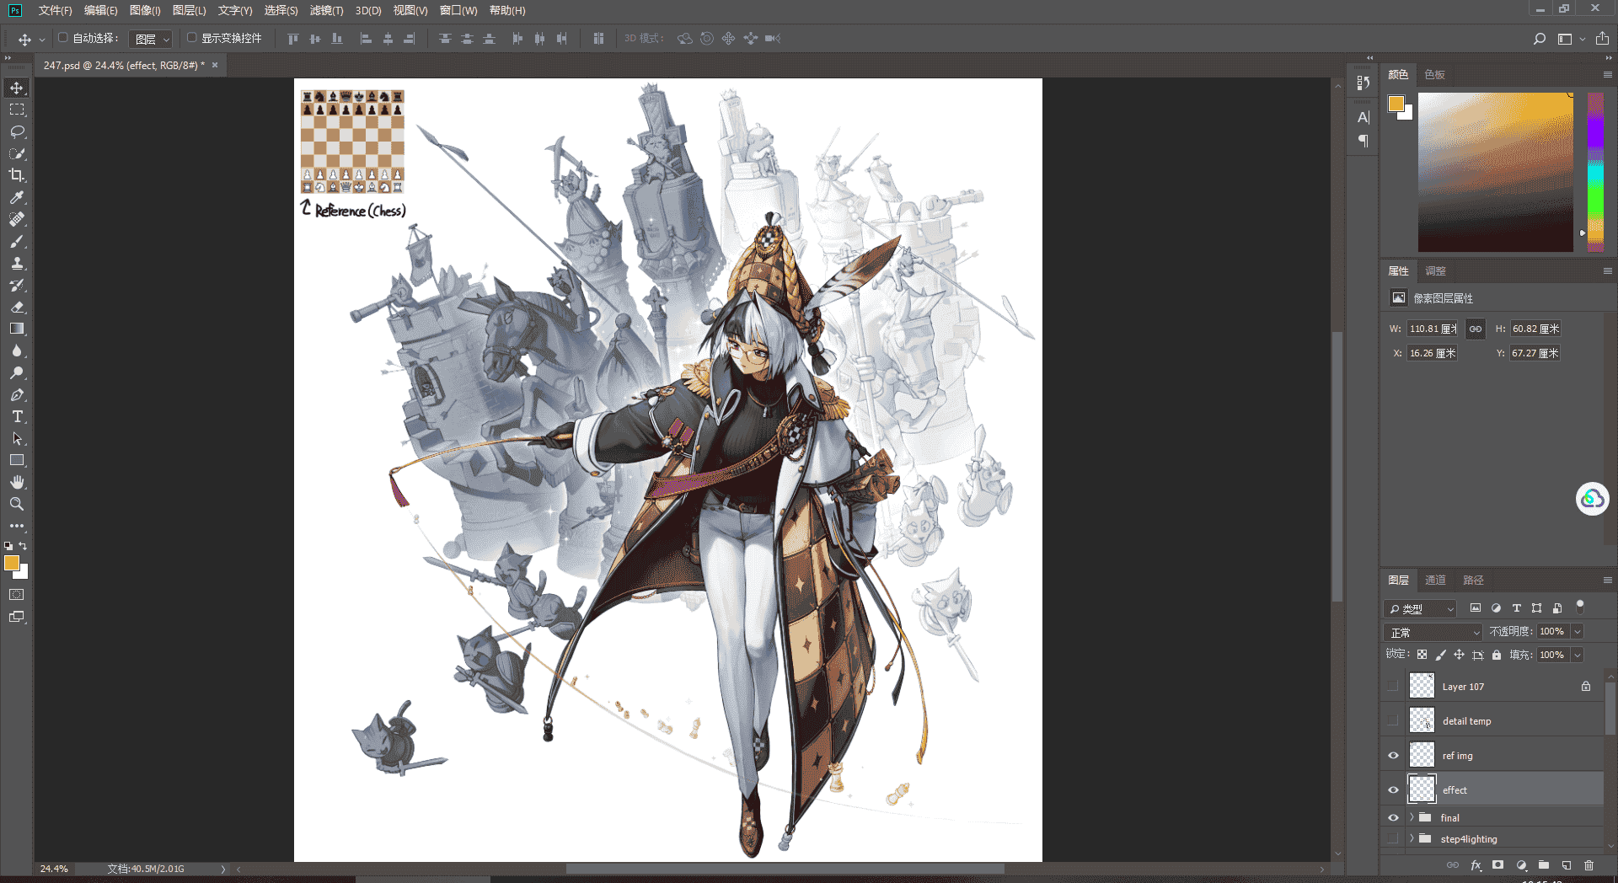This screenshot has height=883, width=1618.
Task: Click the search icon in options bar
Action: click(x=1540, y=39)
